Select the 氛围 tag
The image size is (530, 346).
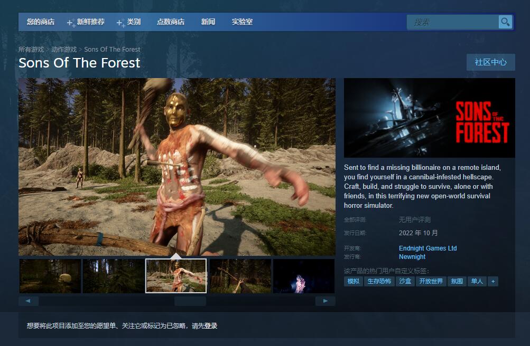tap(457, 281)
